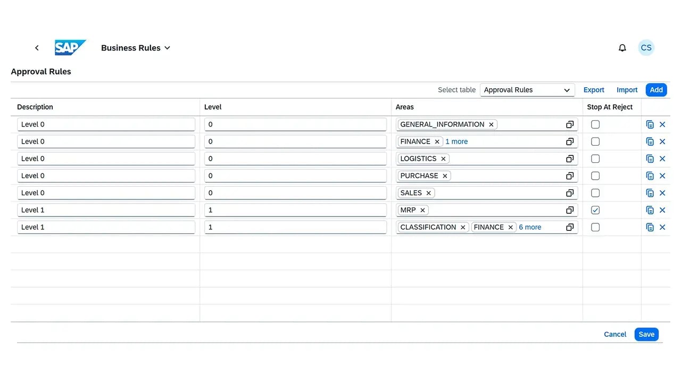Copy the GENERAL_INFORMATION rule row
Image resolution: width=681 pixels, height=383 pixels.
coord(650,124)
